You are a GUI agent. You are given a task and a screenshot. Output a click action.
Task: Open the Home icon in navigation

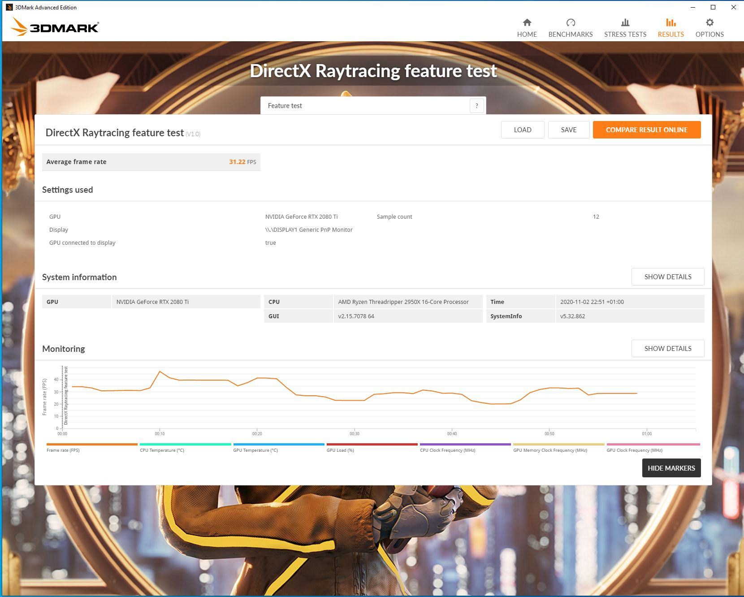tap(527, 22)
